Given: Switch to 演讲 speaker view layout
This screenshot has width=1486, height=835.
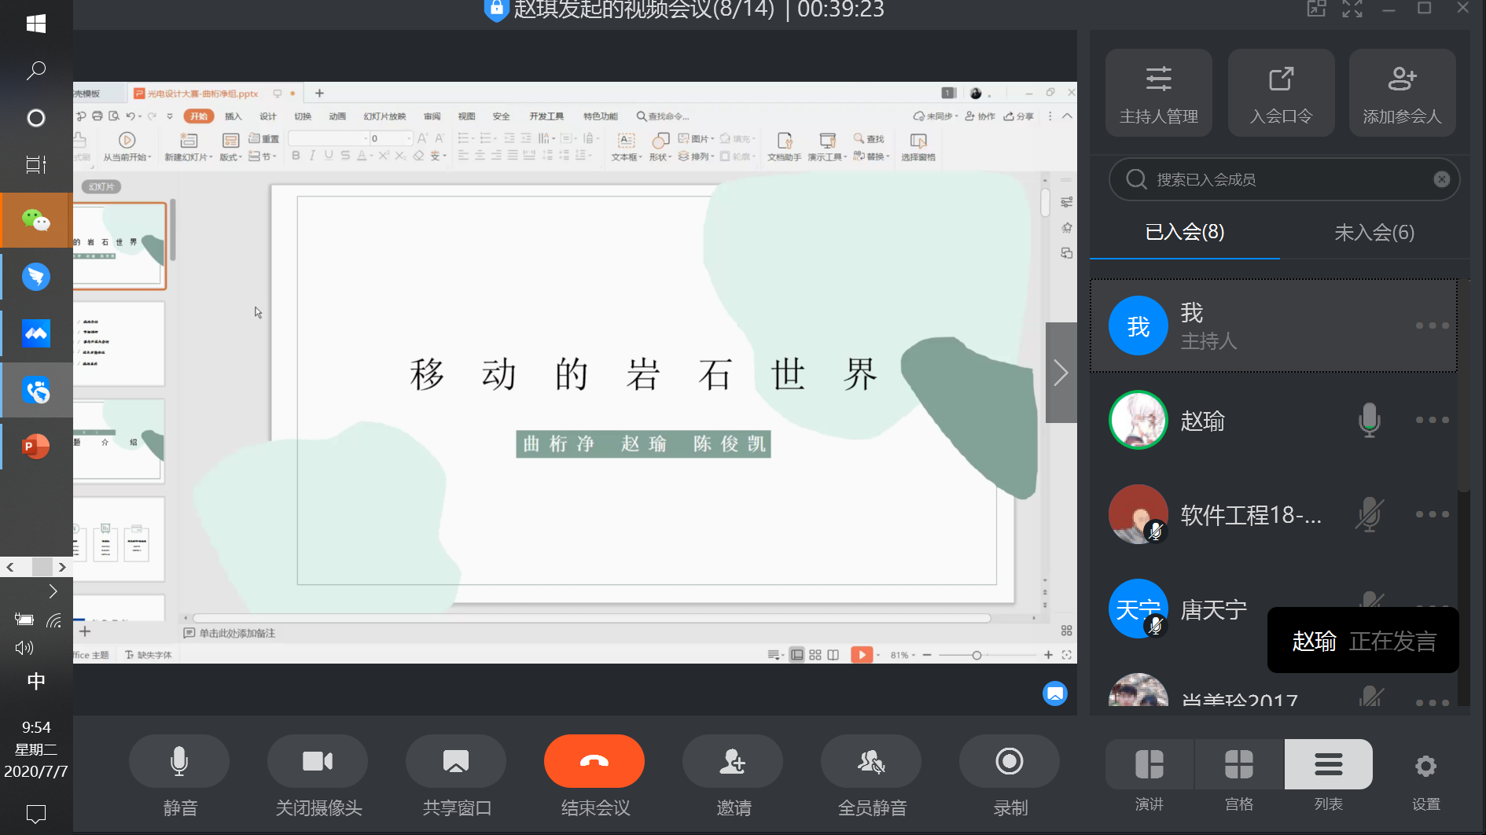Looking at the screenshot, I should click(1149, 765).
